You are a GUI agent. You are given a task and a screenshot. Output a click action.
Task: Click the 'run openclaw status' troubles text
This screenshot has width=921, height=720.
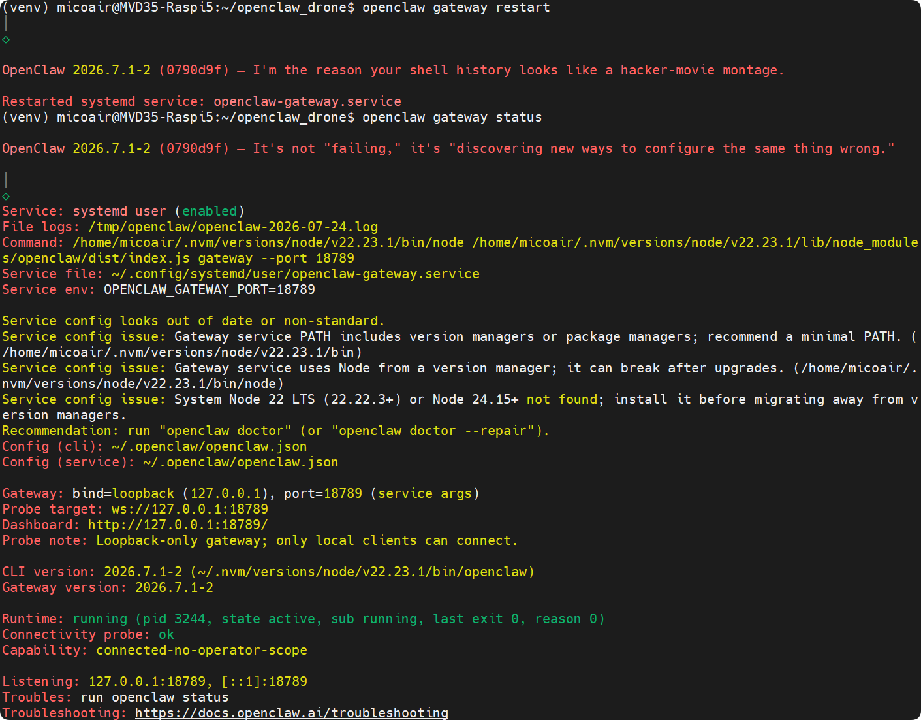click(x=155, y=697)
